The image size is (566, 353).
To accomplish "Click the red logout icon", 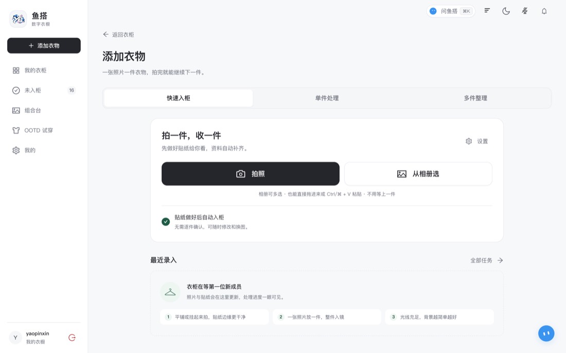I will pyautogui.click(x=72, y=338).
